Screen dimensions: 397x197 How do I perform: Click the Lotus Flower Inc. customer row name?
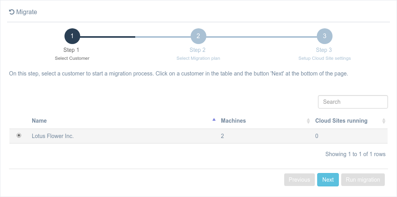tap(53, 136)
